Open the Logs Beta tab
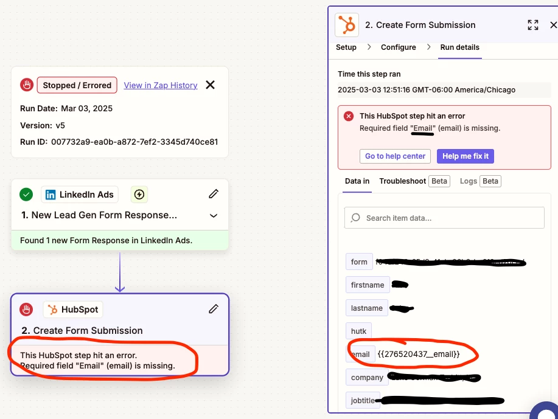This screenshot has width=558, height=419. [481, 181]
